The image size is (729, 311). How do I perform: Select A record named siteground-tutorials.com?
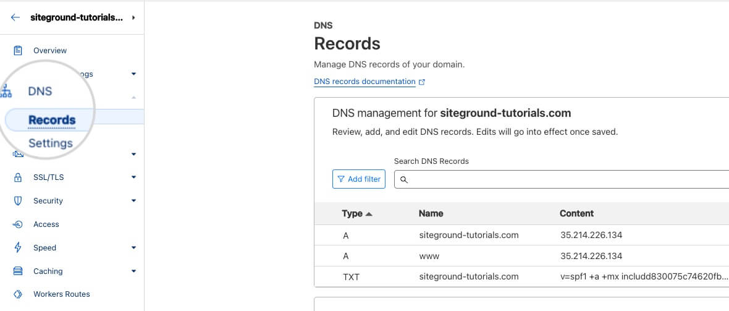point(469,235)
